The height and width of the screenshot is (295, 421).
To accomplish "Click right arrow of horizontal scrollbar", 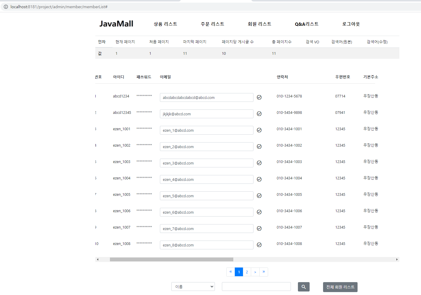I will click(397, 259).
